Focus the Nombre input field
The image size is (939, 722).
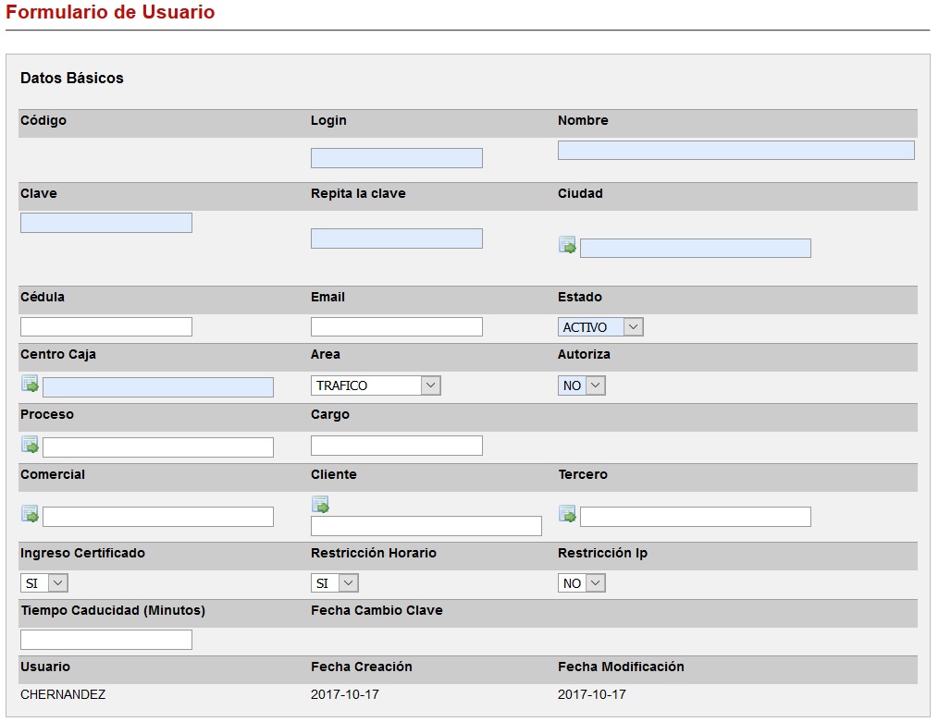pos(735,151)
